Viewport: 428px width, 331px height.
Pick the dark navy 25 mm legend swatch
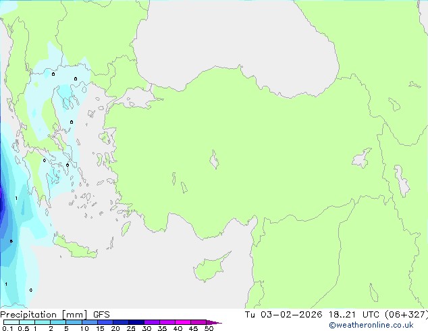pos(136,322)
